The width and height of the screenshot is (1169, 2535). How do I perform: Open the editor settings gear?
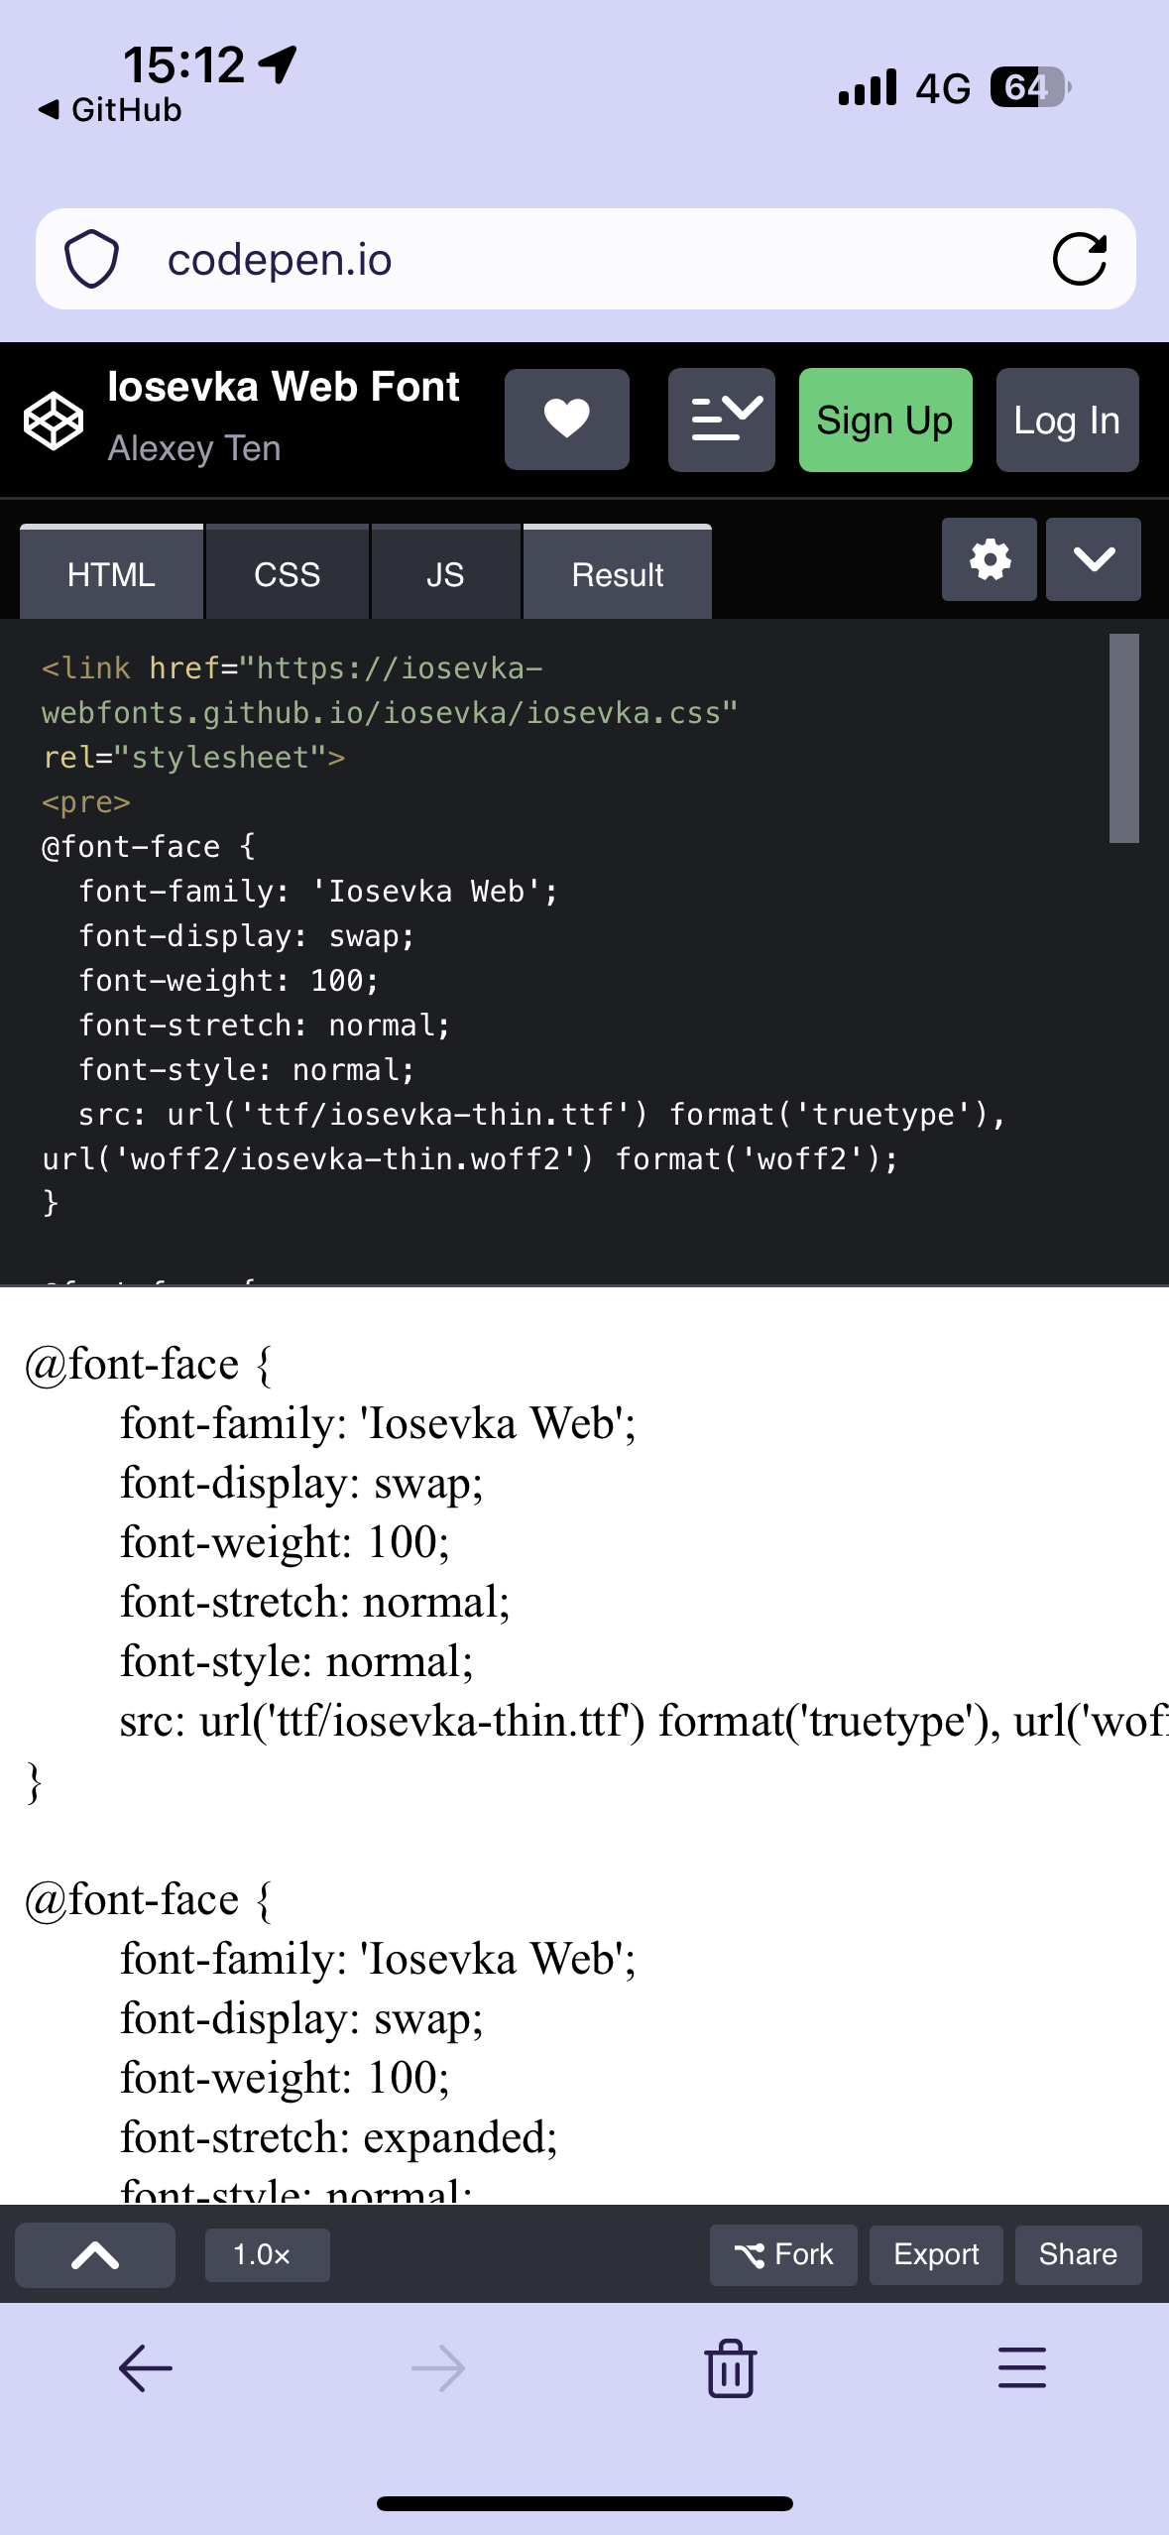coord(988,560)
